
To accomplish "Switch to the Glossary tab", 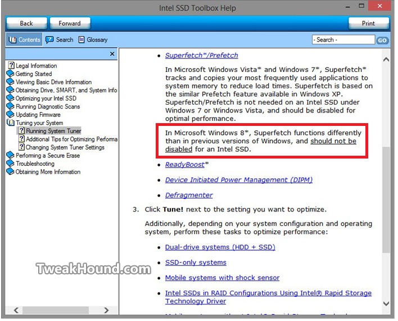I will 93,39.
